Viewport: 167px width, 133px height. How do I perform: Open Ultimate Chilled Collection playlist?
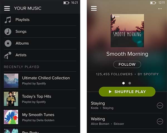40,81
